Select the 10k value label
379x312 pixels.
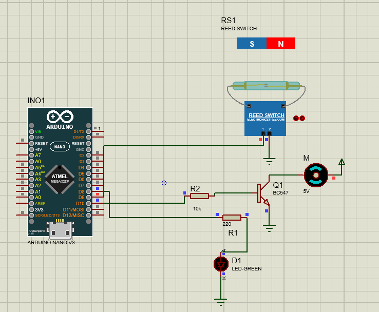(197, 209)
